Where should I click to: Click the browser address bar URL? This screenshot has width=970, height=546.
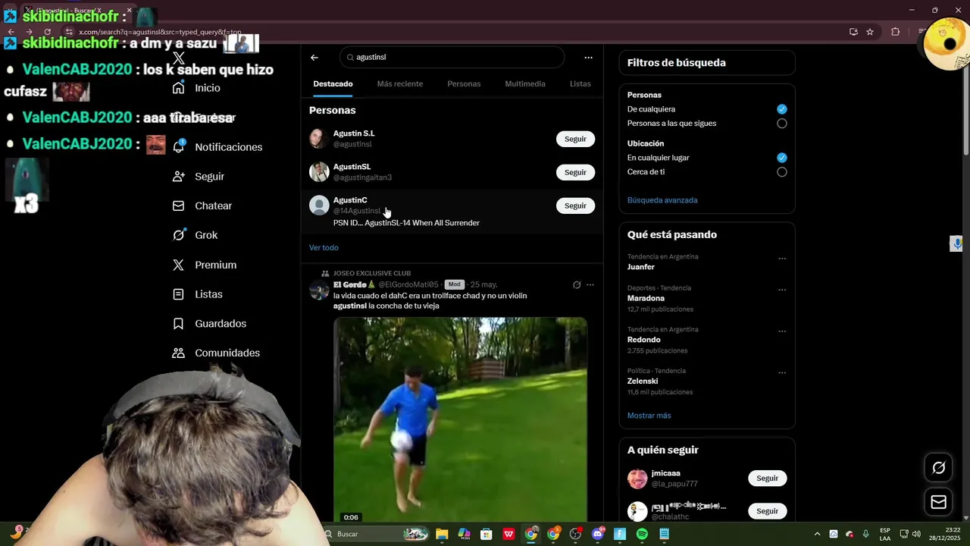click(x=160, y=32)
